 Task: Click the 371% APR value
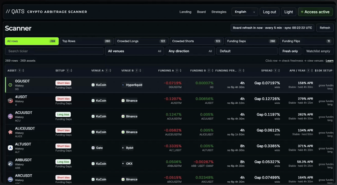(x=305, y=146)
